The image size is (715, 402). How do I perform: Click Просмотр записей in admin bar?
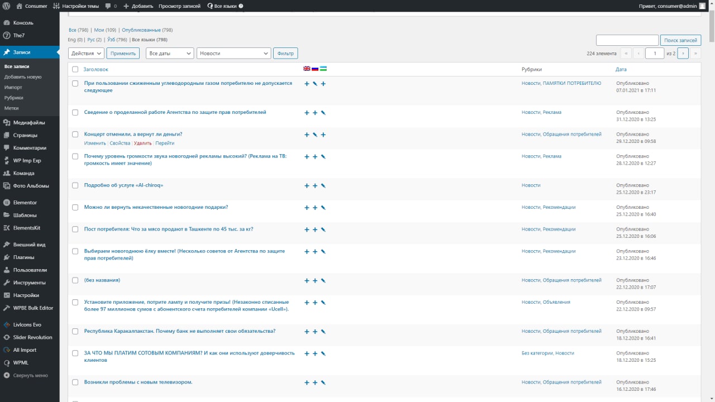pyautogui.click(x=179, y=6)
